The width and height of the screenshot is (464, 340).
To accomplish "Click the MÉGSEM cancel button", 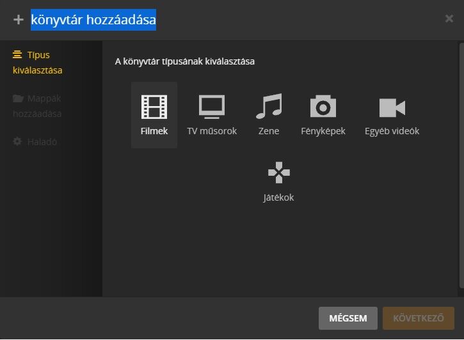I will (348, 318).
